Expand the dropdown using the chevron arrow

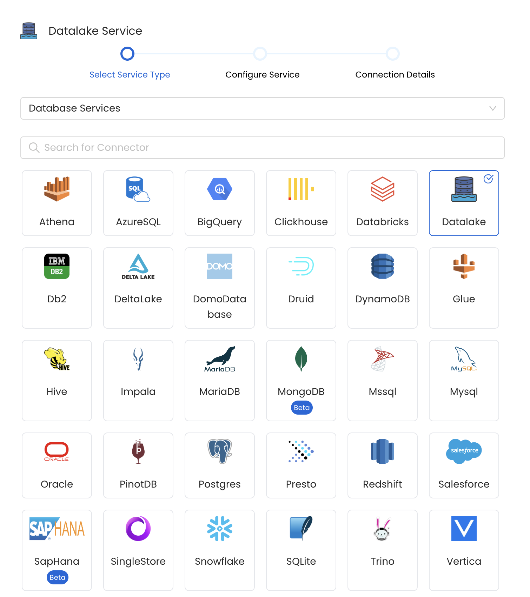coord(493,108)
